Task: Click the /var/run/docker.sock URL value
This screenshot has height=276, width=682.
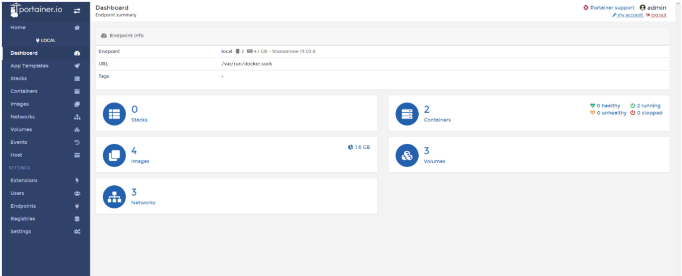Action: click(x=247, y=64)
